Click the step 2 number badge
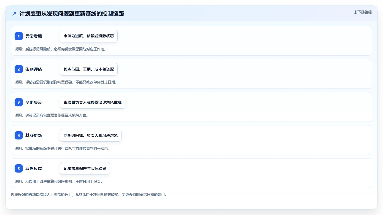 19,69
